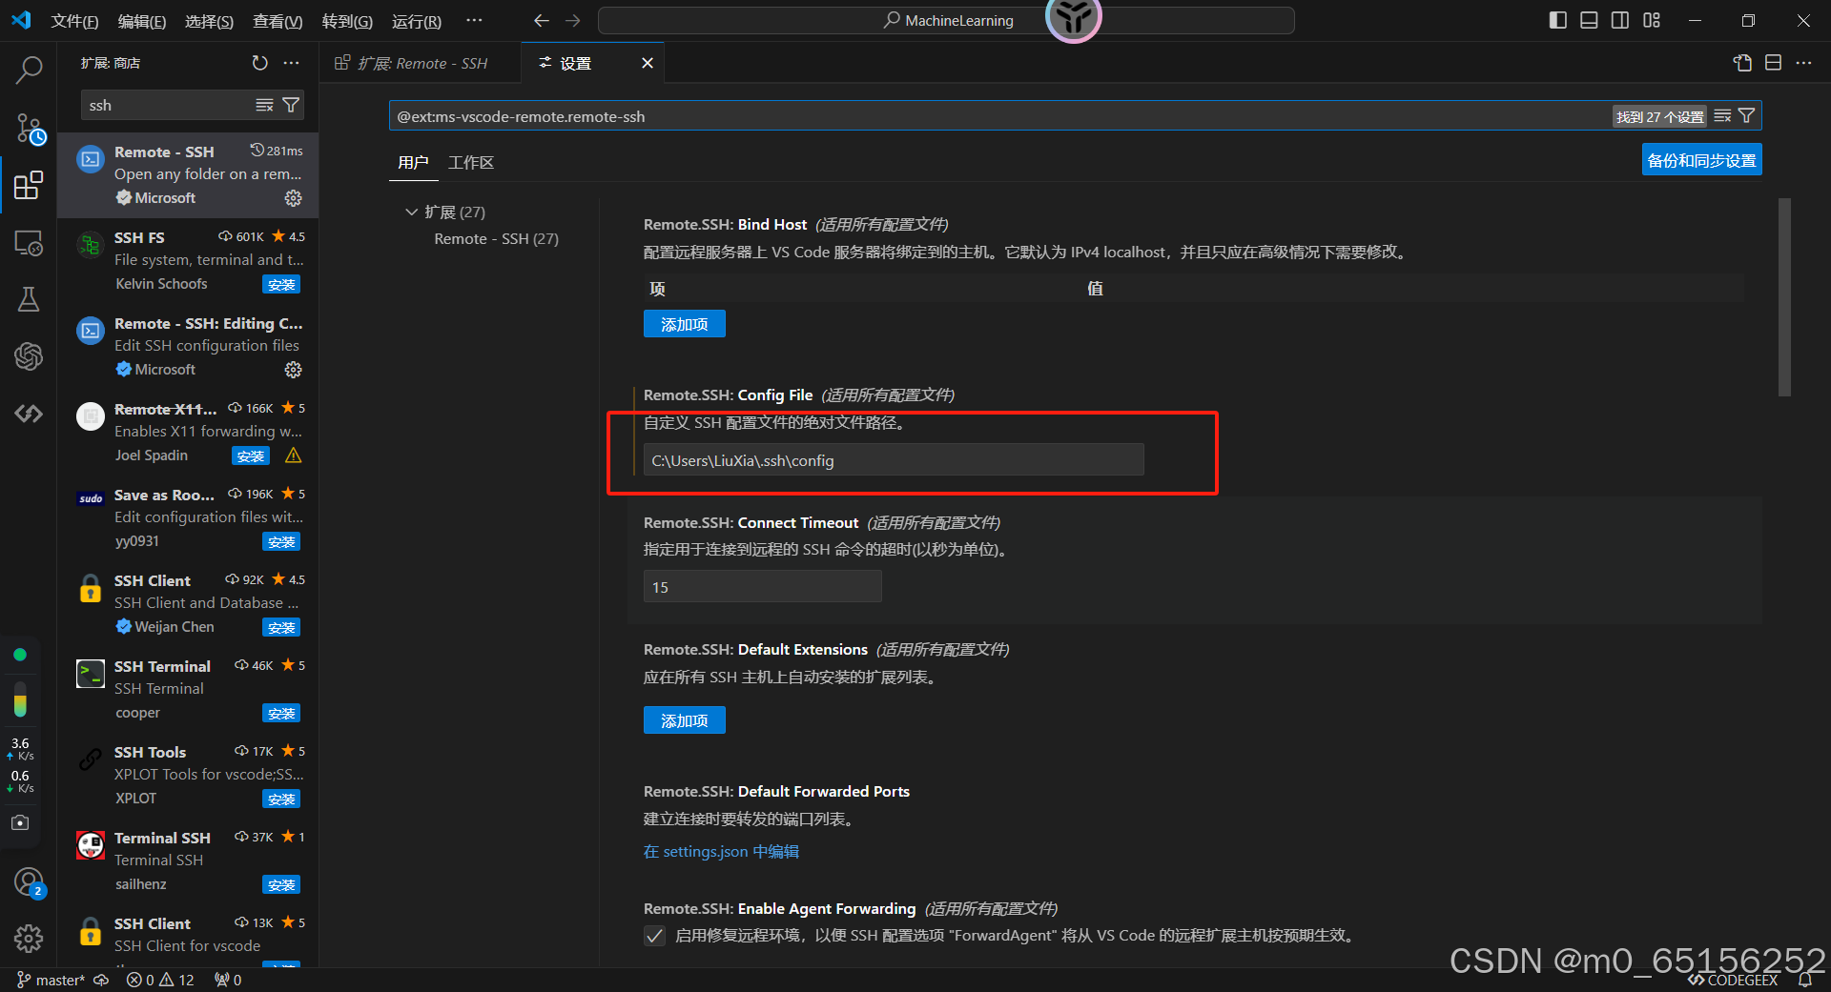Open Remote Explorer icon in activity bar
Viewport: 1831px width, 992px height.
29,243
